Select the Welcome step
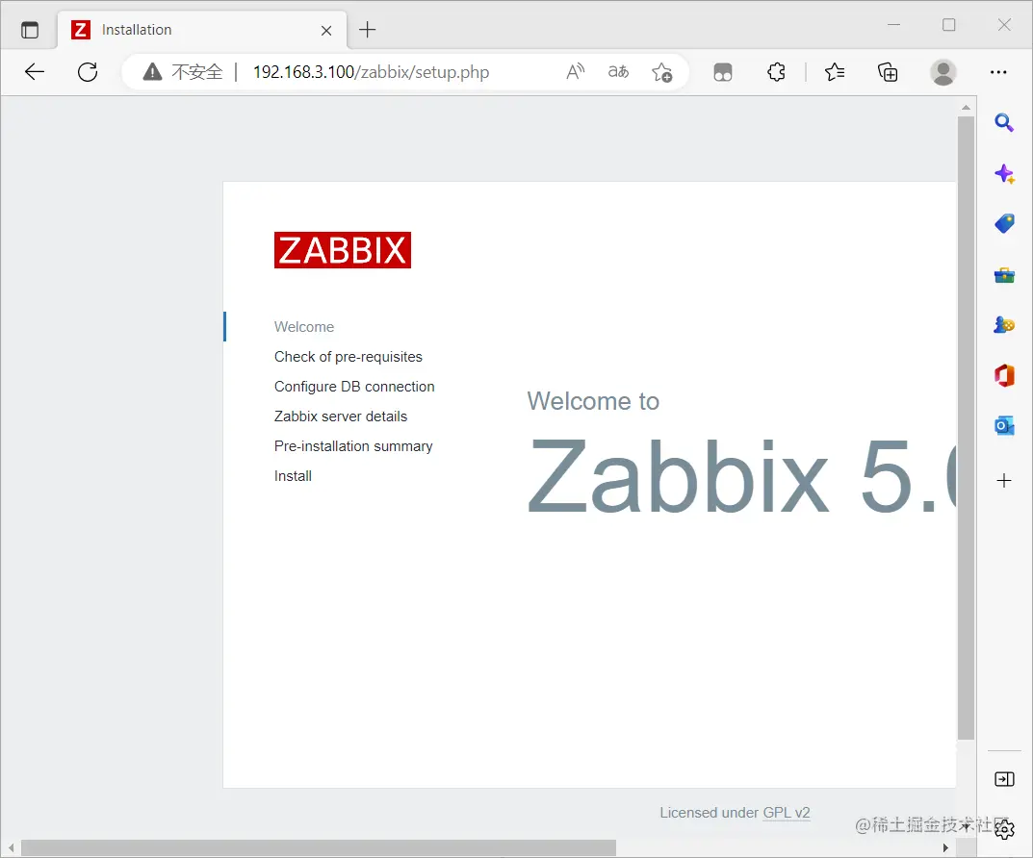 click(303, 327)
